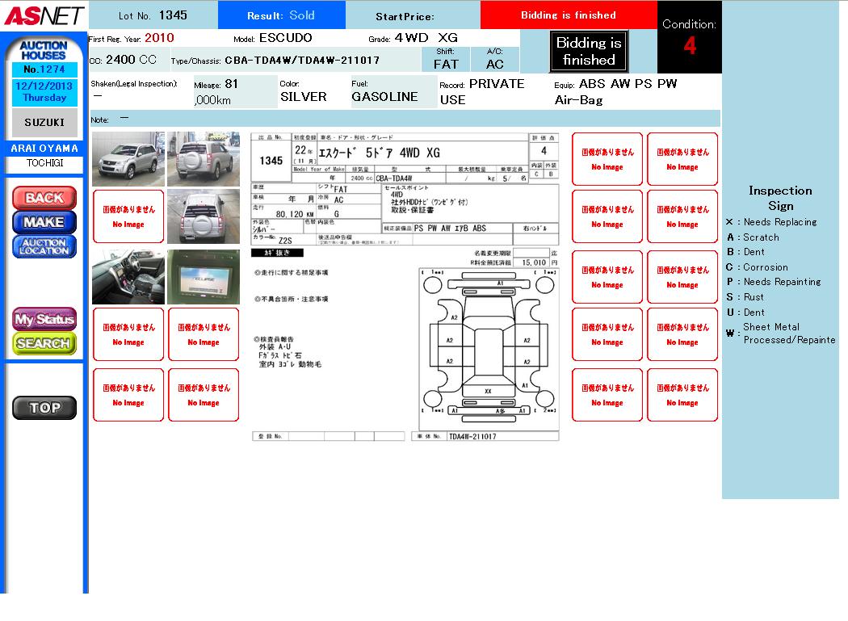Image resolution: width=848 pixels, height=621 pixels.
Task: Click the Bidding is finished box
Action: click(x=589, y=52)
